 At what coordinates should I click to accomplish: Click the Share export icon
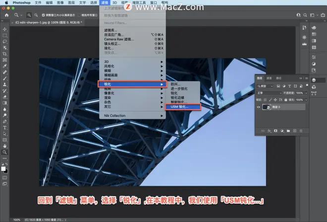323,15
